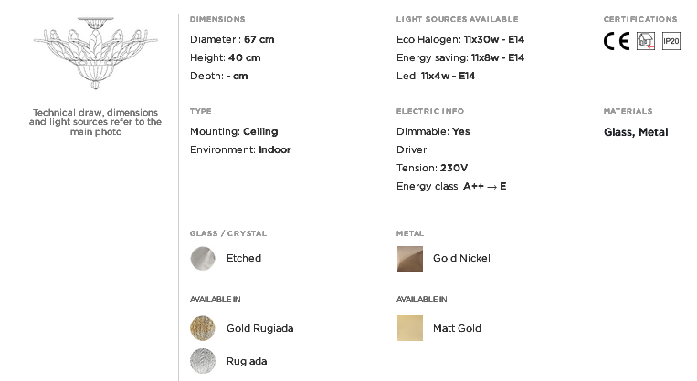Viewport: 697px width, 381px height.
Task: Click the CE certification mark icon
Action: (x=616, y=41)
